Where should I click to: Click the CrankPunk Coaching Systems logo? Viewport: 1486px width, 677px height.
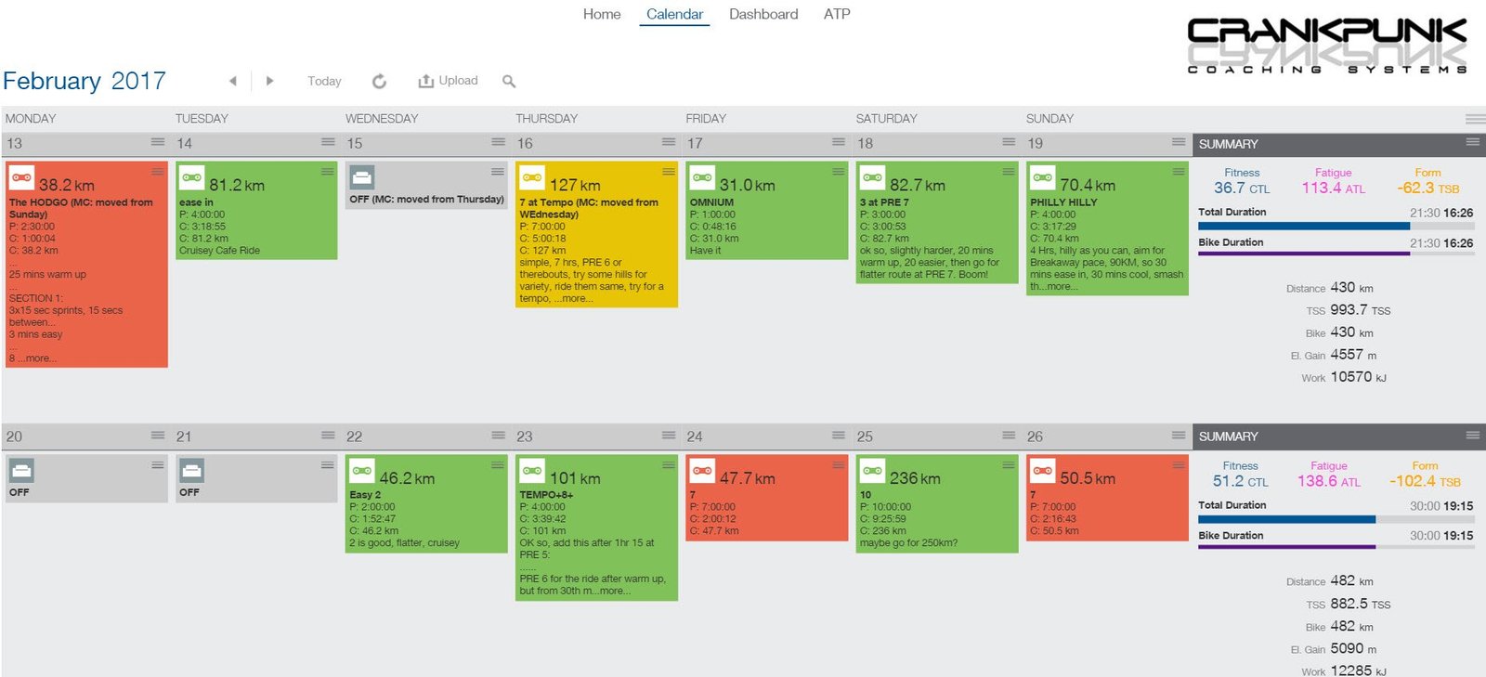1326,45
